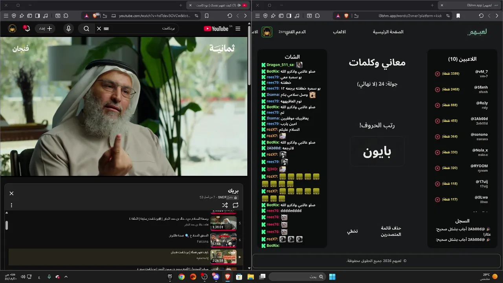Viewport: 503px width, 283px height.
Task: Click the تخطي skip button
Action: click(352, 231)
